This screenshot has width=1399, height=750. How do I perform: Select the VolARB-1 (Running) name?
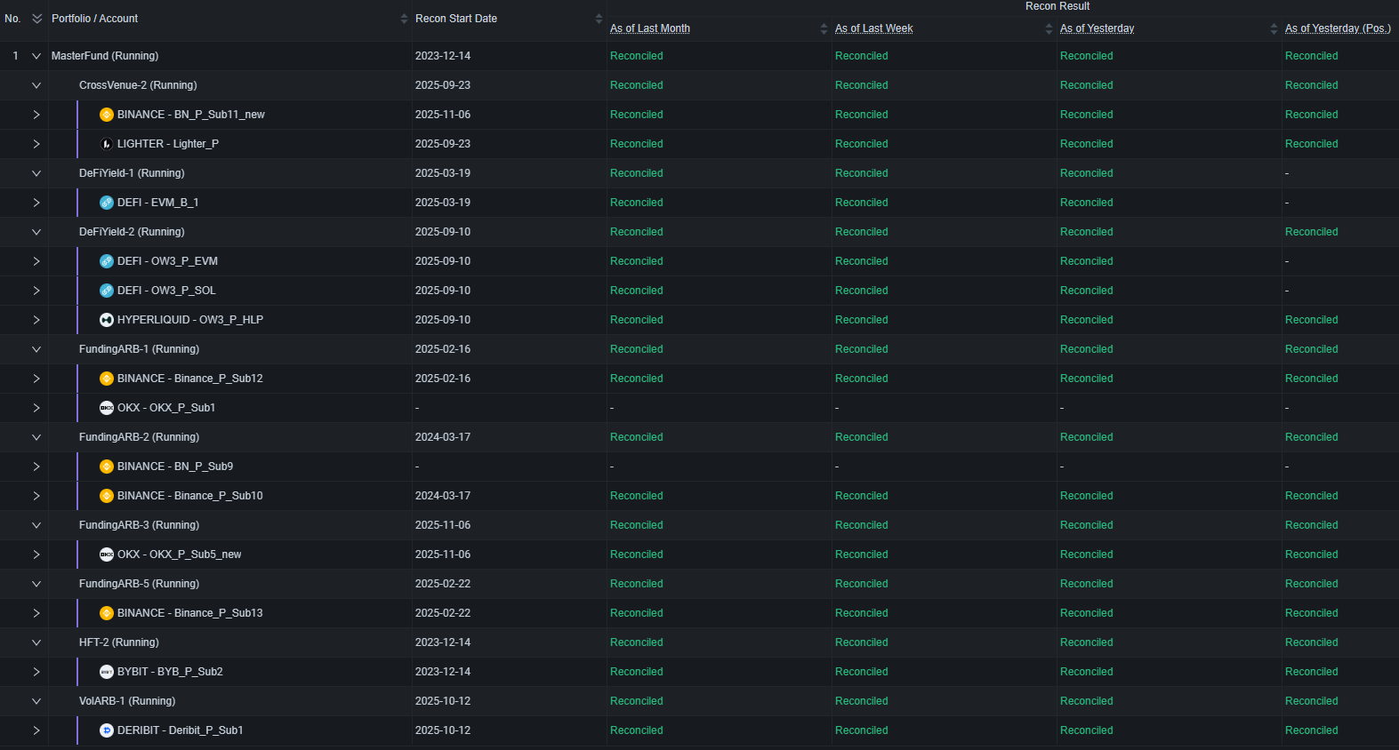point(127,701)
